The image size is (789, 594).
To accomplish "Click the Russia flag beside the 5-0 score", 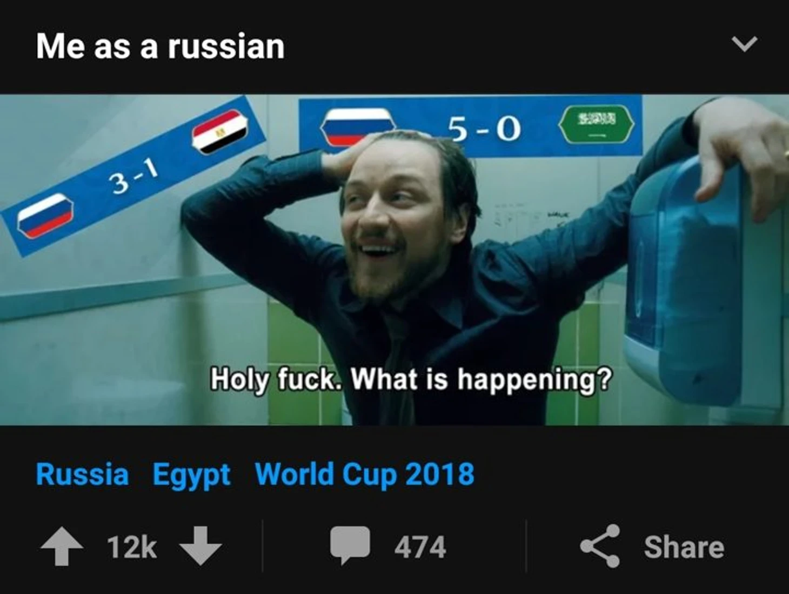I will click(x=356, y=126).
